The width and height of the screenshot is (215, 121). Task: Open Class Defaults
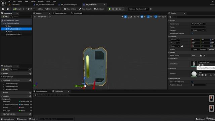pos(85,9)
